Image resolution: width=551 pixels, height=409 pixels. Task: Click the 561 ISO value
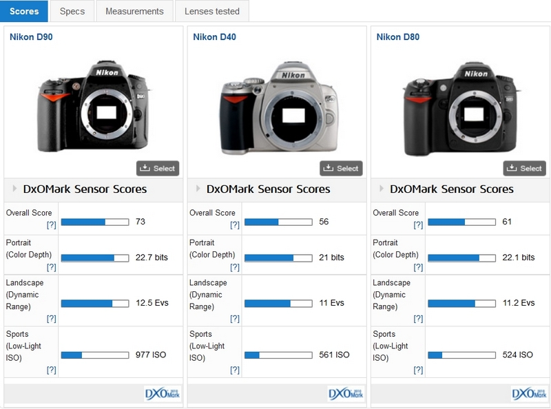[334, 355]
